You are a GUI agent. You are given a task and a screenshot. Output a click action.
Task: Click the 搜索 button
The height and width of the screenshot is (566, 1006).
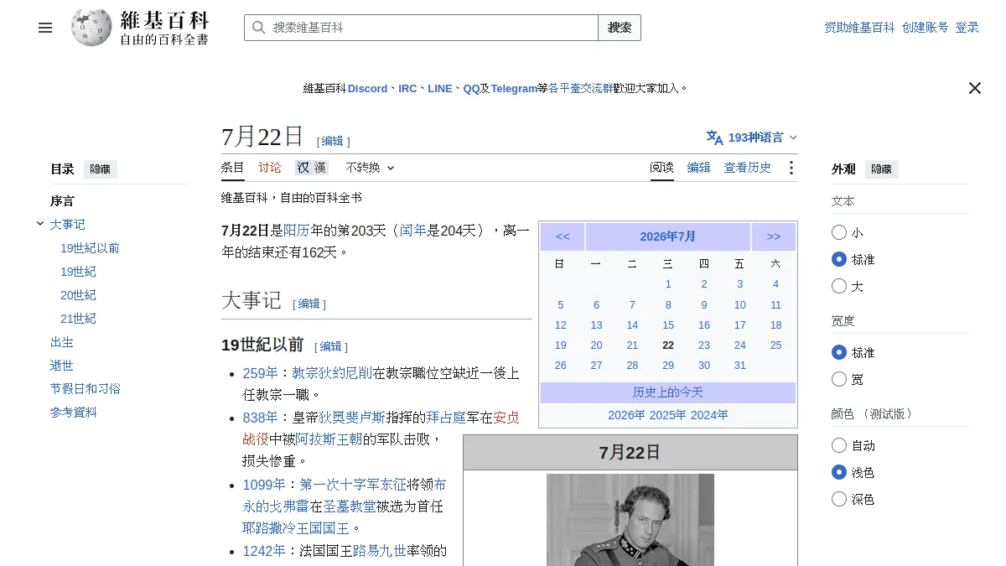[620, 28]
